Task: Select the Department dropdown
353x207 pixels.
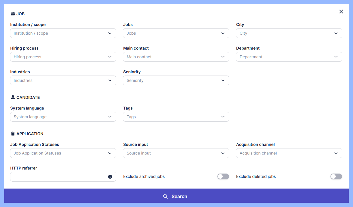Action: click(x=289, y=57)
